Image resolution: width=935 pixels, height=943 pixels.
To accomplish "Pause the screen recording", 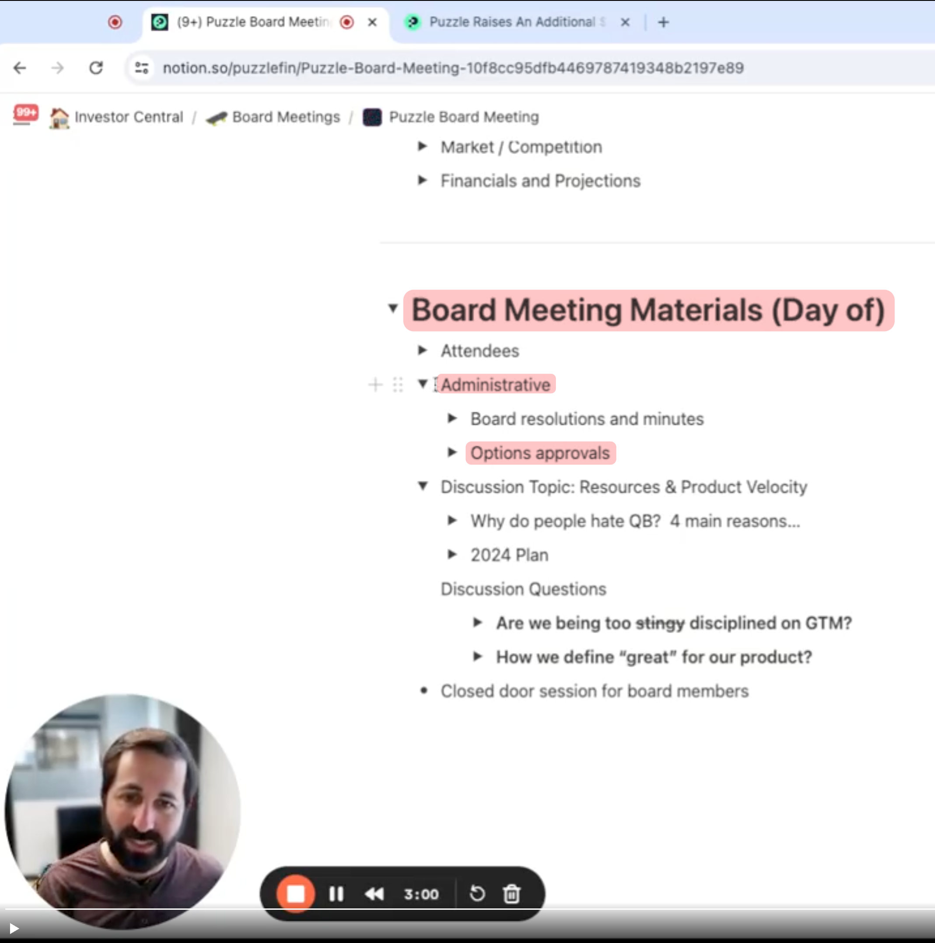I will pyautogui.click(x=336, y=894).
